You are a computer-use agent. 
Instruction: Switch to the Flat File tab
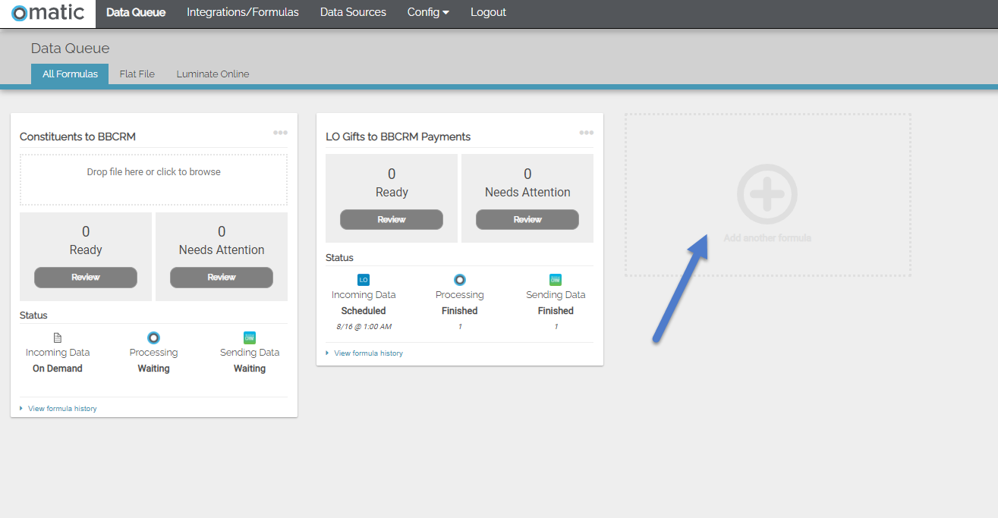tap(137, 74)
